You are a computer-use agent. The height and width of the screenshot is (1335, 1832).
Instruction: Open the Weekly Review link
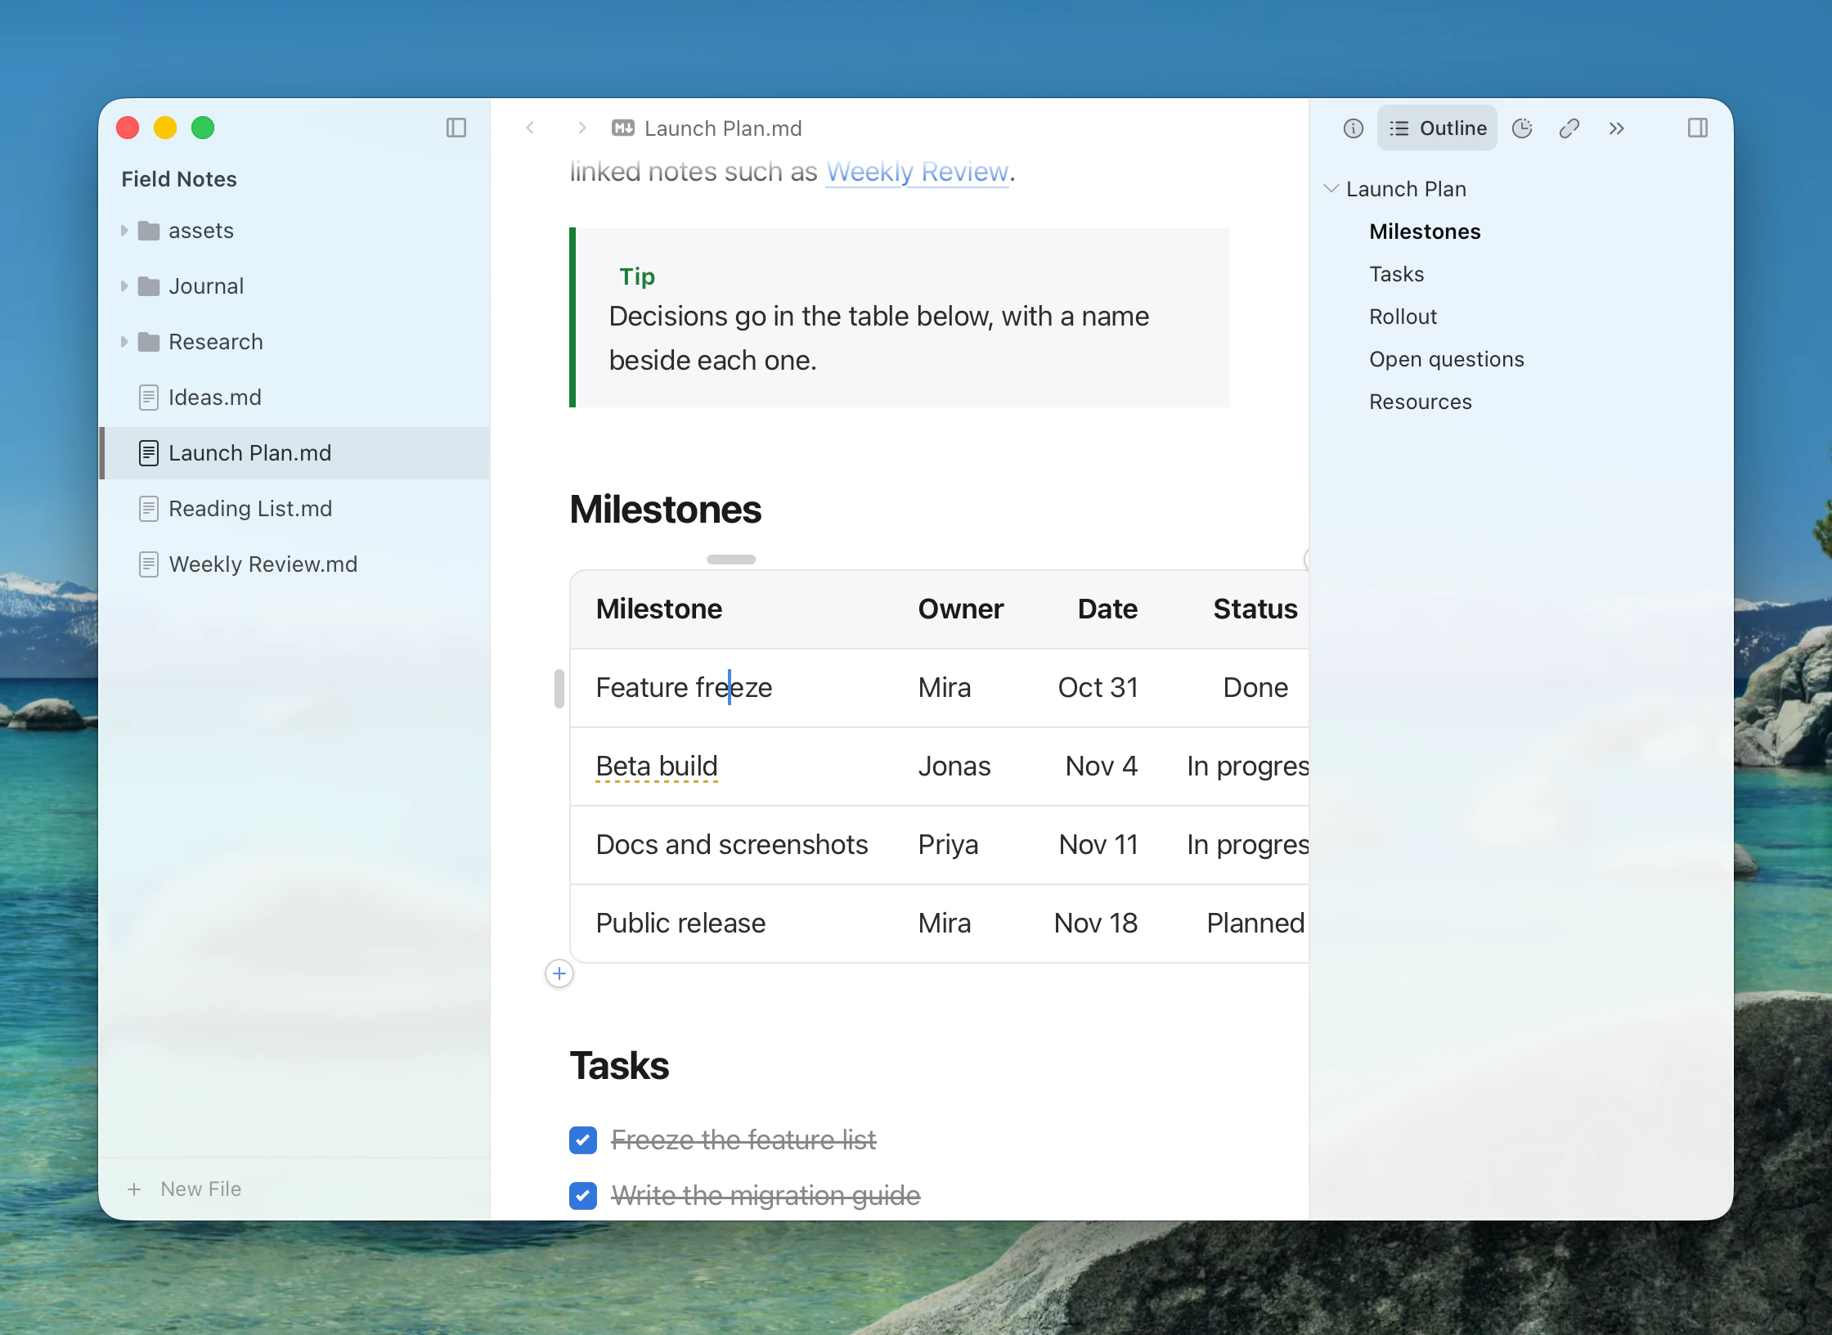917,172
